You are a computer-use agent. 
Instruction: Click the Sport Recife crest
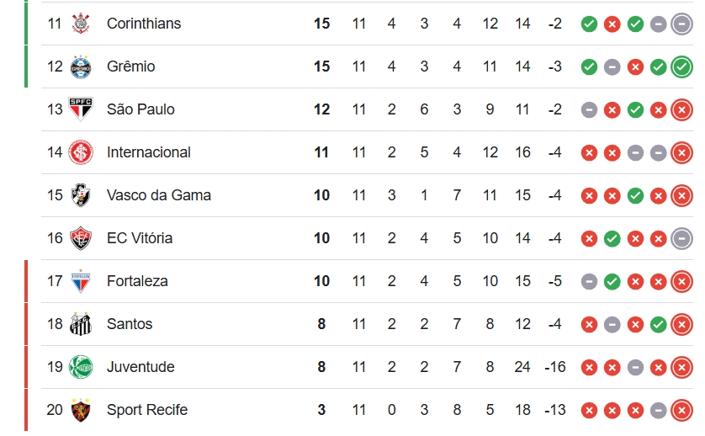pos(81,409)
